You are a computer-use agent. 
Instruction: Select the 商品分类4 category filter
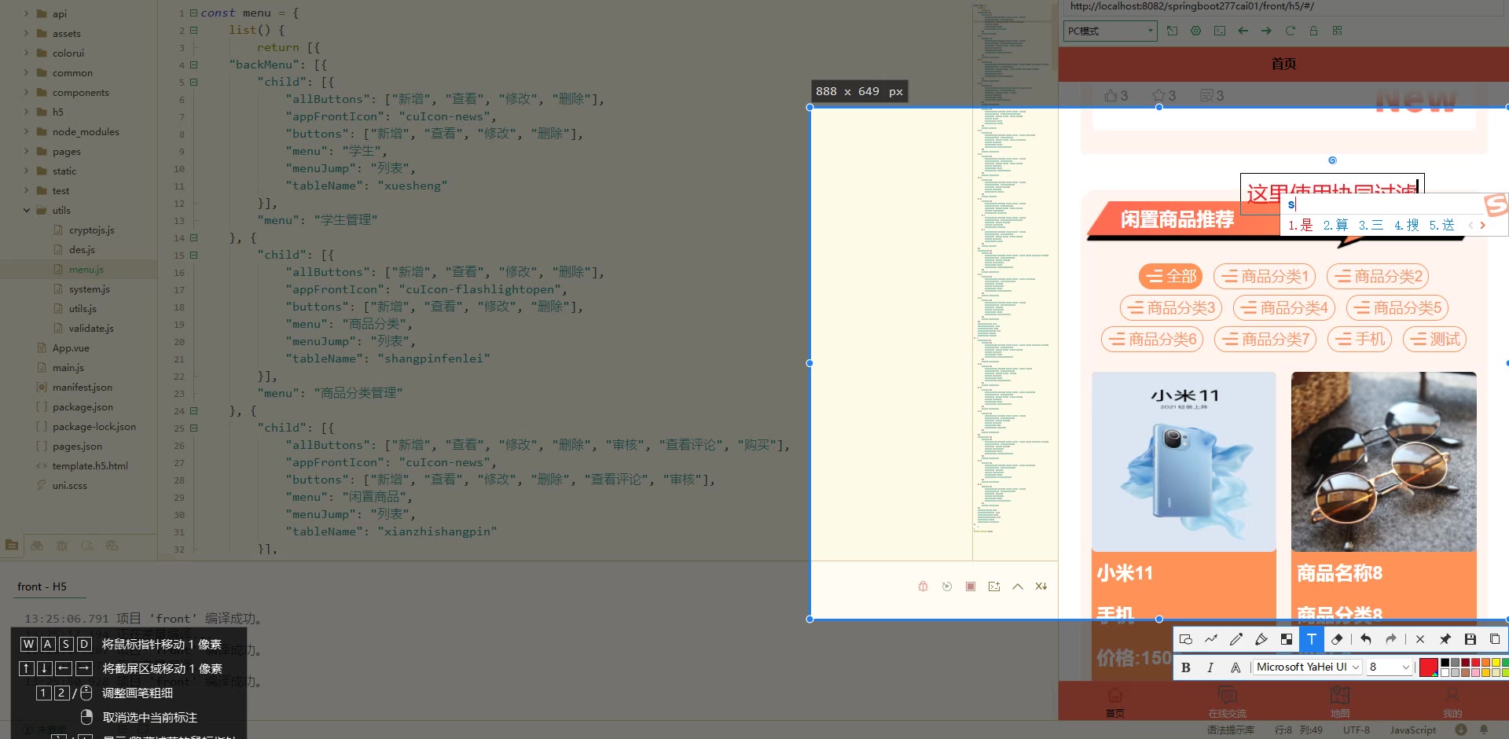(1284, 307)
